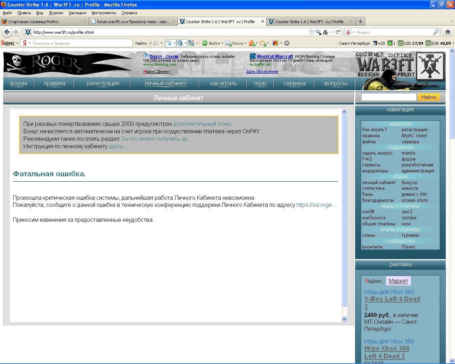Screen dimensions: 455x364
Task: Open the https://ssl.roge... support link
Action: 316,205
